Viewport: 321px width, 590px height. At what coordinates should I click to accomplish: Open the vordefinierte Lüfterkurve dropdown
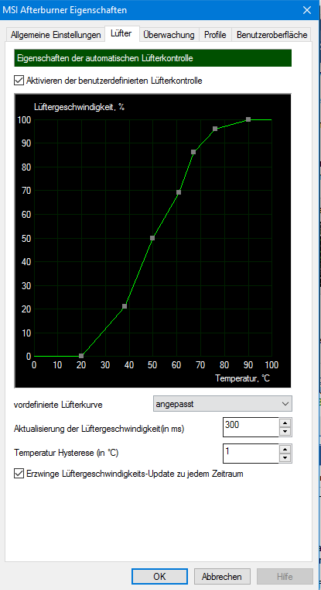222,404
